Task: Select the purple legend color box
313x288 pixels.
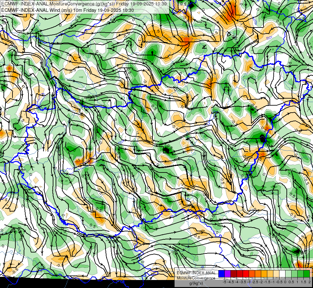Action: 227,274
